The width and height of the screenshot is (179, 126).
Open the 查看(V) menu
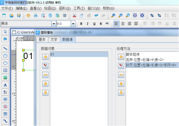[36, 8]
